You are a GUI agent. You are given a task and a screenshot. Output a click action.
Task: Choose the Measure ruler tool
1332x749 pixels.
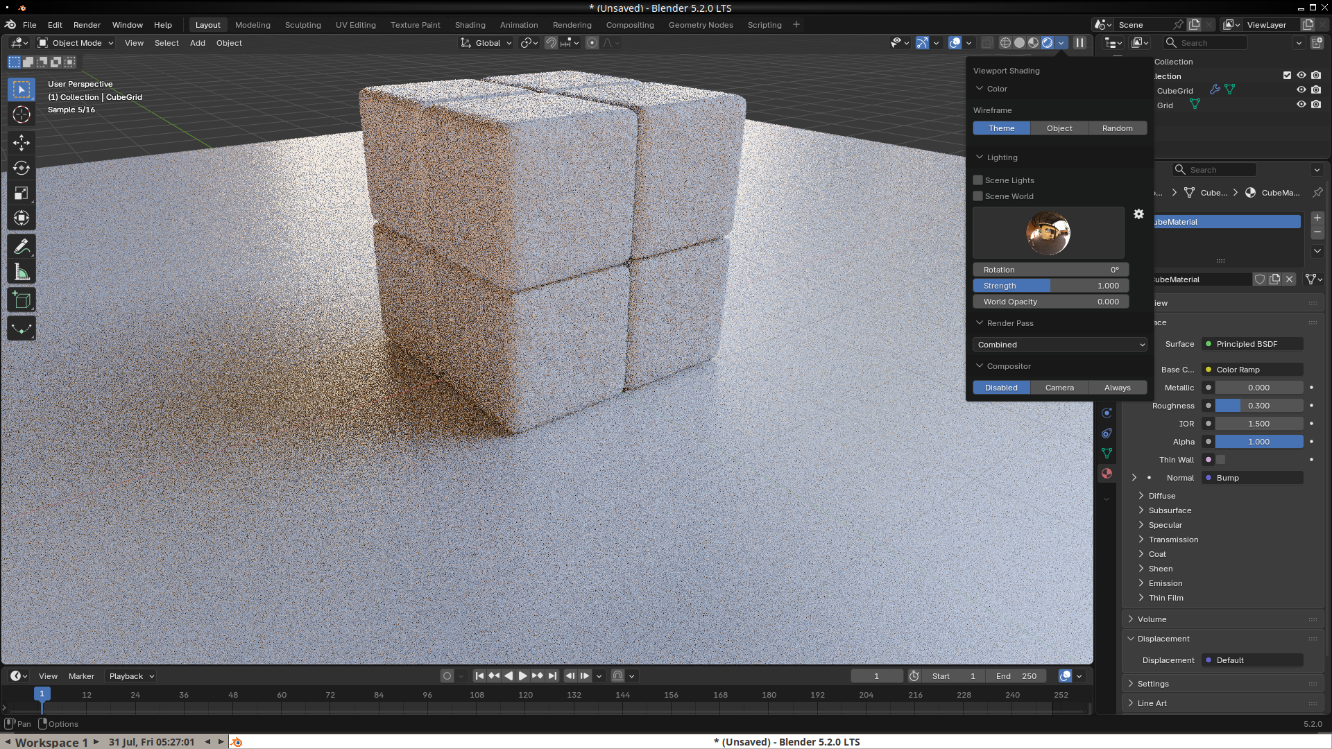click(x=22, y=272)
